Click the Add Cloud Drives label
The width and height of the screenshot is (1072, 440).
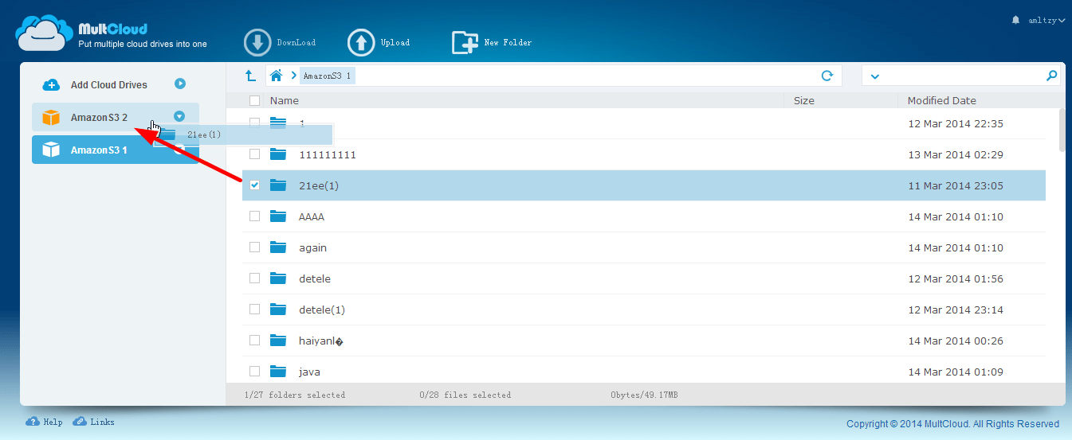point(109,85)
